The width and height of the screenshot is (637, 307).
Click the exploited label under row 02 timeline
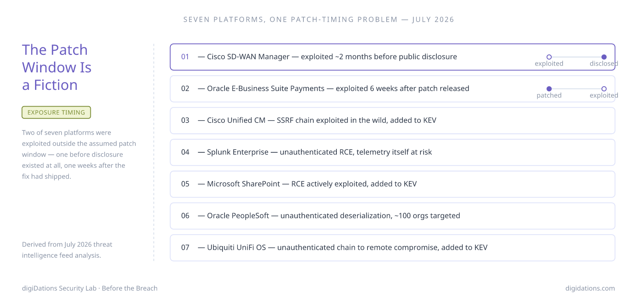click(x=604, y=95)
